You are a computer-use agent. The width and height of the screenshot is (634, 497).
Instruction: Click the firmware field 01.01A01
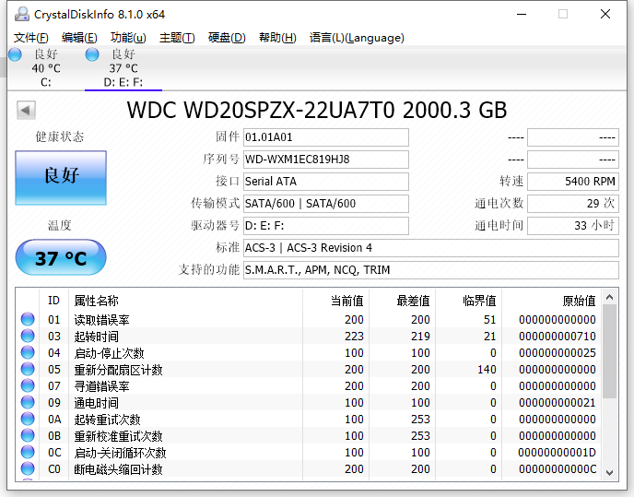tap(325, 137)
